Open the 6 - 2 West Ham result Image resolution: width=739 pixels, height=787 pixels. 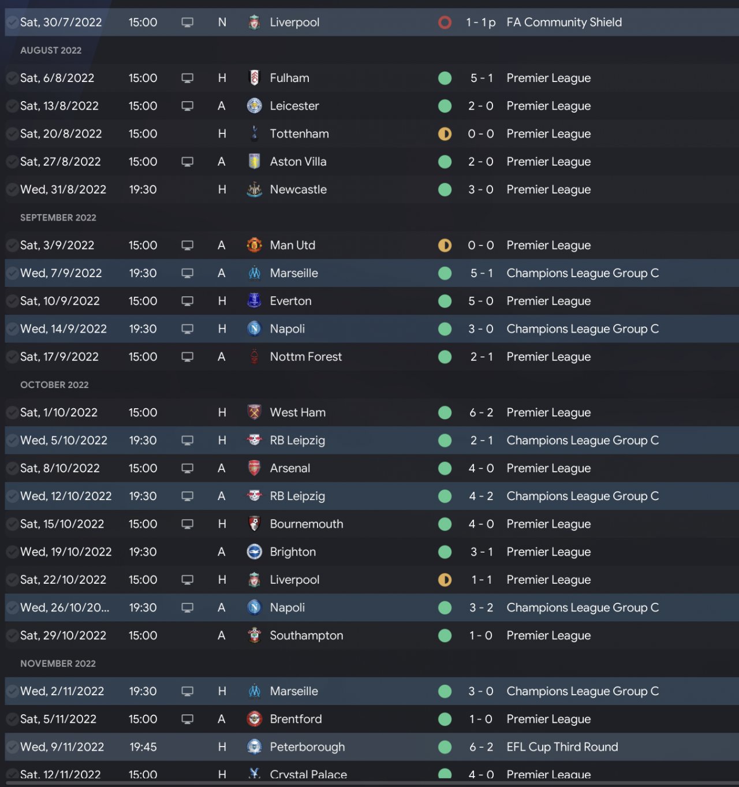(481, 413)
